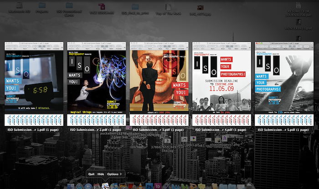
Task: Choose Hide in the Preview dock menu
Action: [101, 174]
